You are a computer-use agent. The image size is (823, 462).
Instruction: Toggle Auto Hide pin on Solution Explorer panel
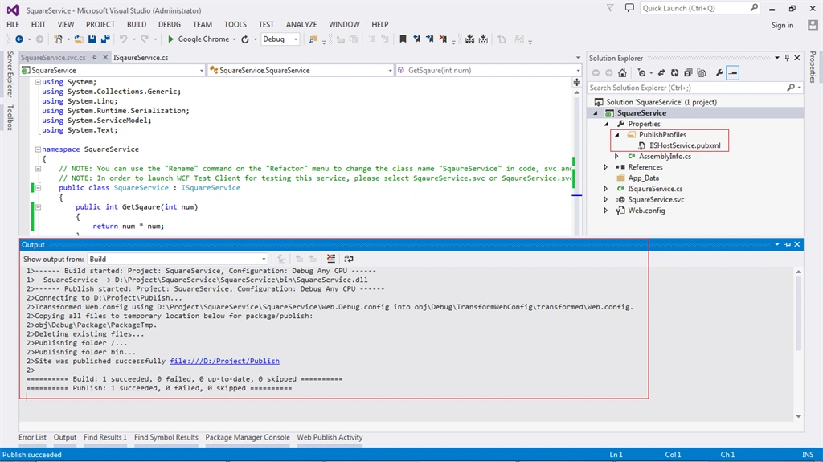tap(787, 58)
